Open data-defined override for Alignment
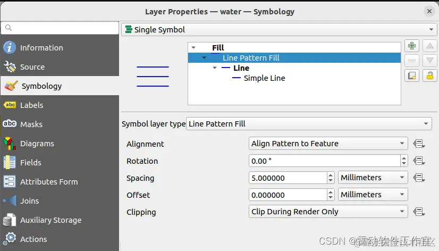 coord(419,144)
